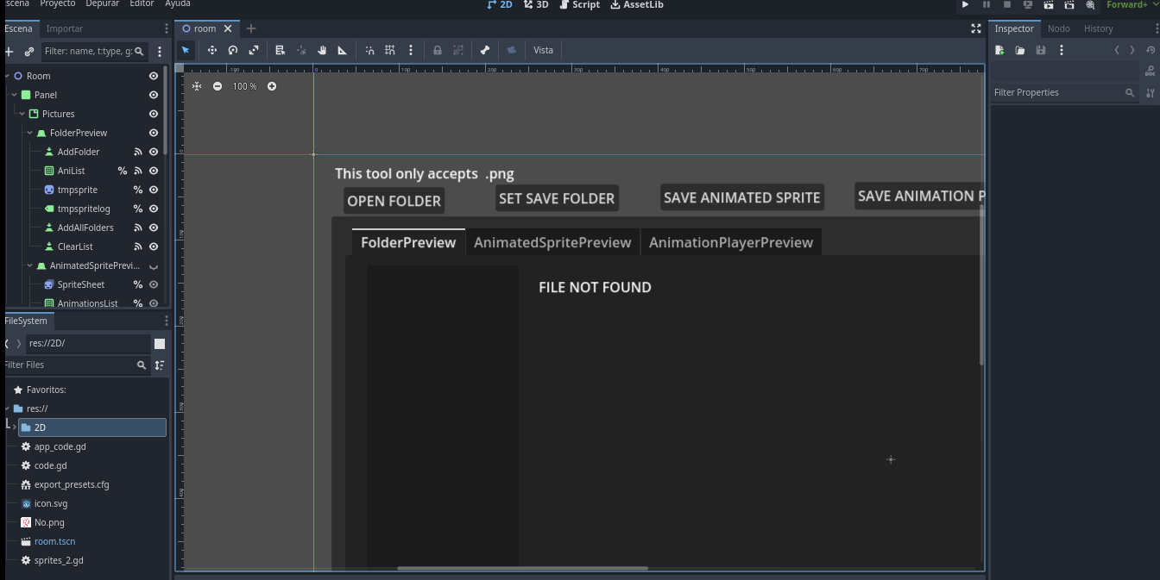Click the camera override icon
This screenshot has width=1160, height=580.
(512, 50)
